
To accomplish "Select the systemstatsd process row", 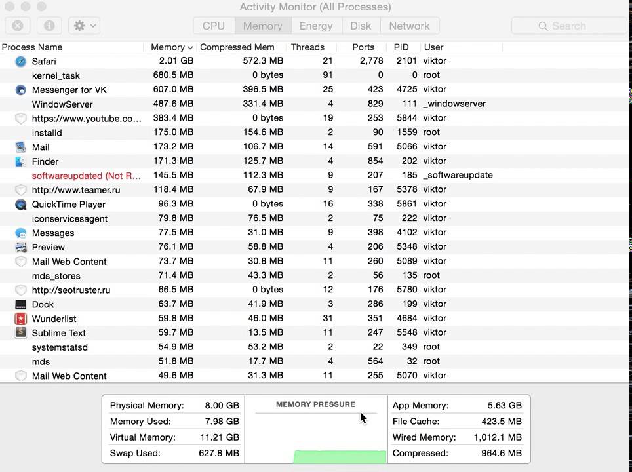I will (315, 347).
